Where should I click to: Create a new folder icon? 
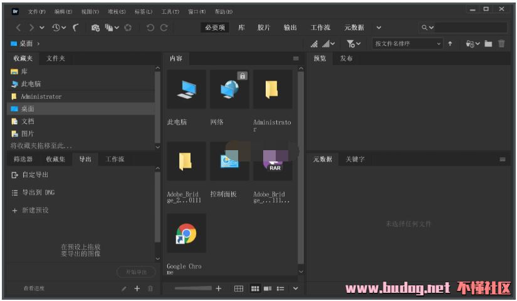488,43
